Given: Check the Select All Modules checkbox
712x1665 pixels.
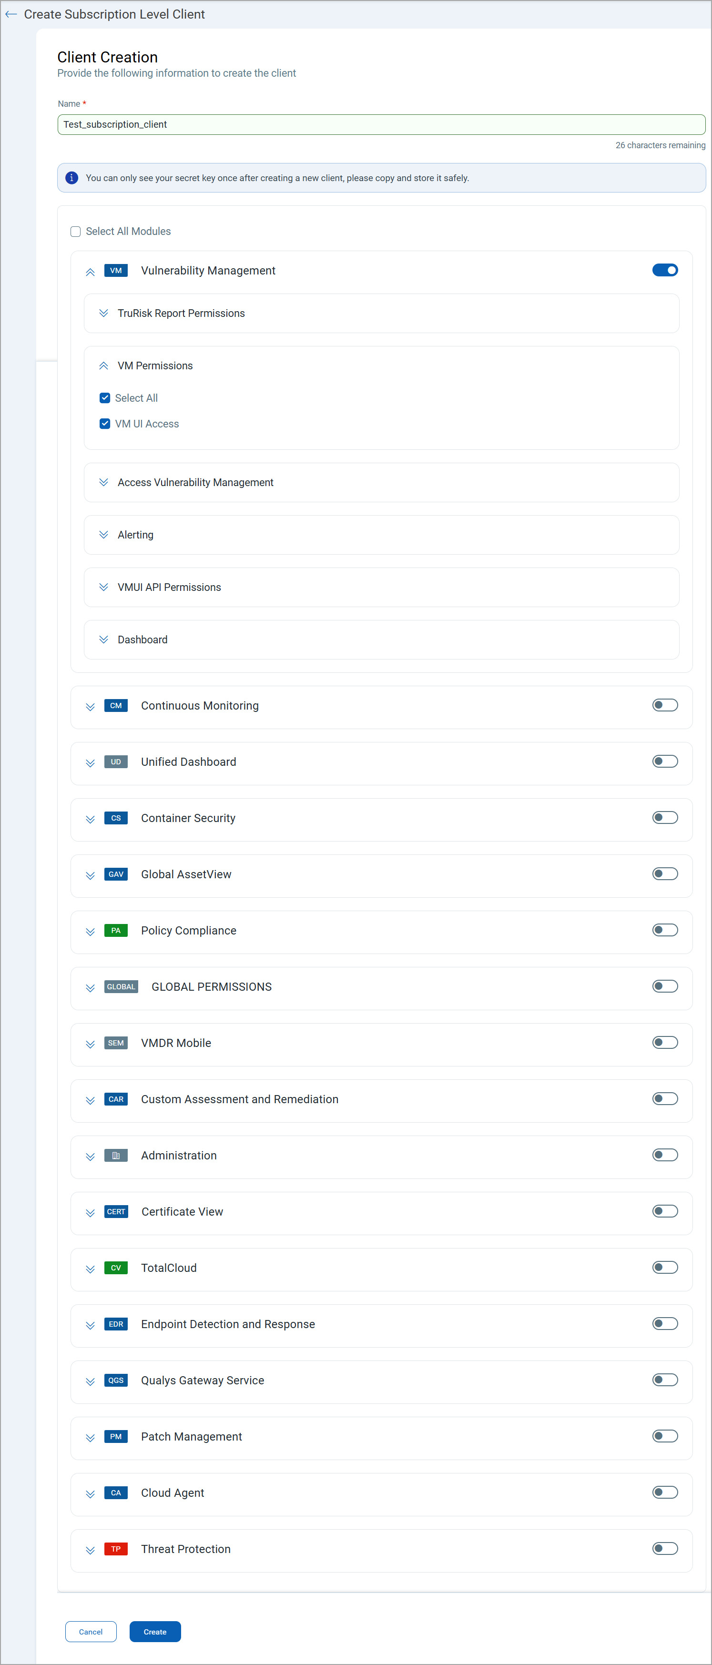Looking at the screenshot, I should tap(76, 232).
